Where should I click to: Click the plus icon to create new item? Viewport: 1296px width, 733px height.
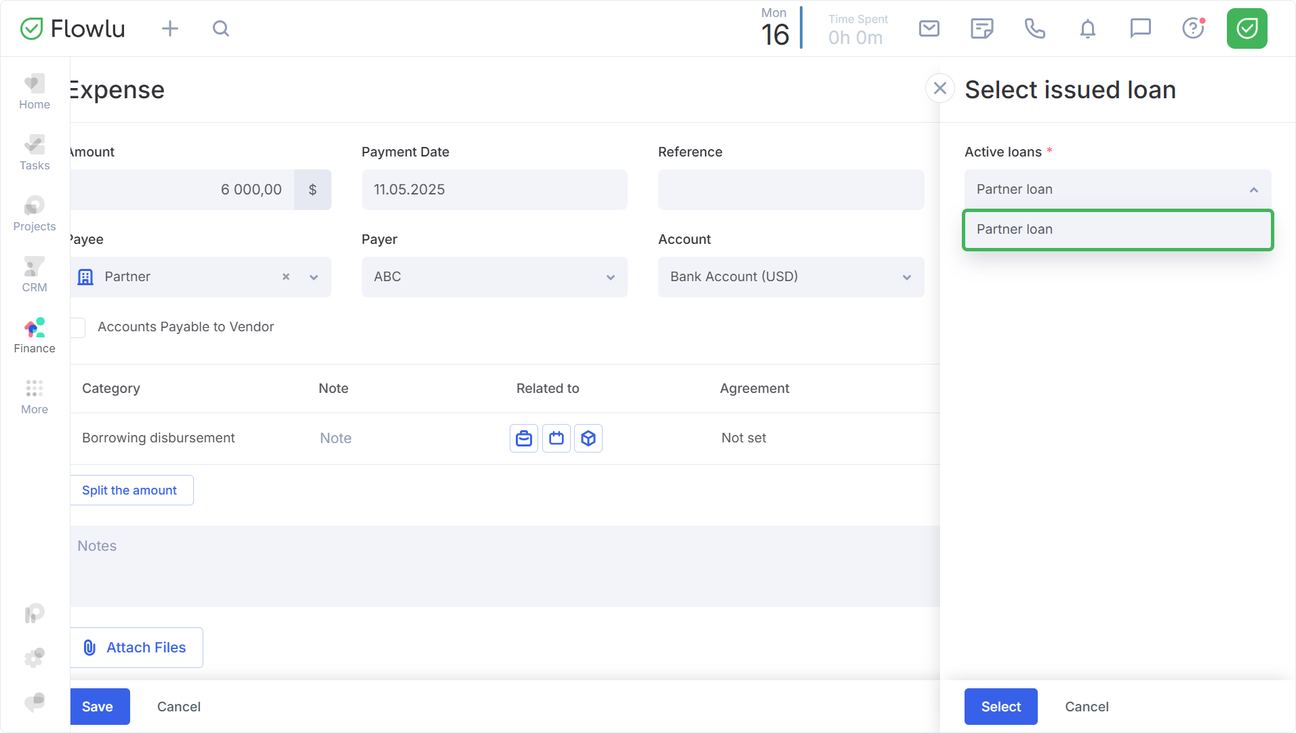170,28
